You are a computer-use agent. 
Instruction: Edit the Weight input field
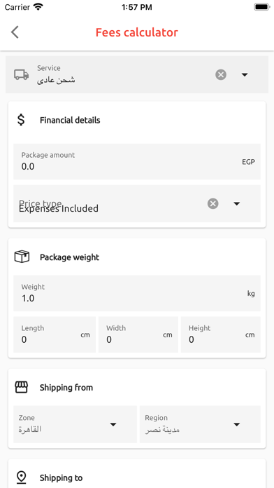[137, 293]
